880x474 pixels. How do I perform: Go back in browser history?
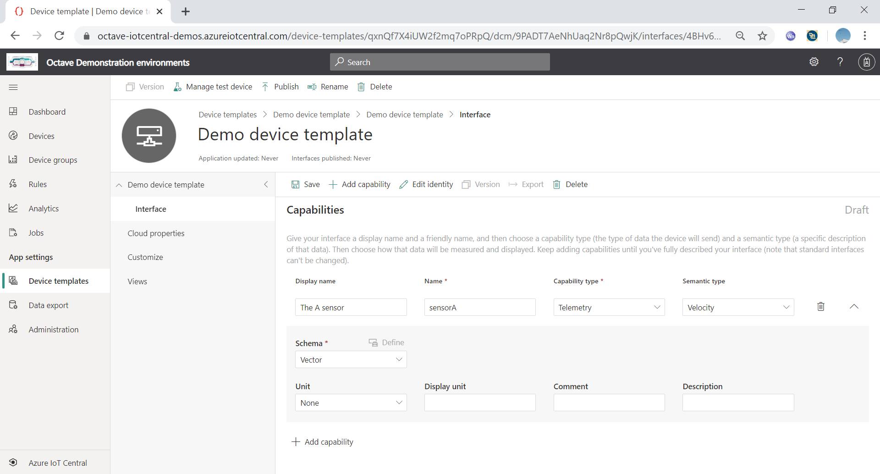pos(15,36)
